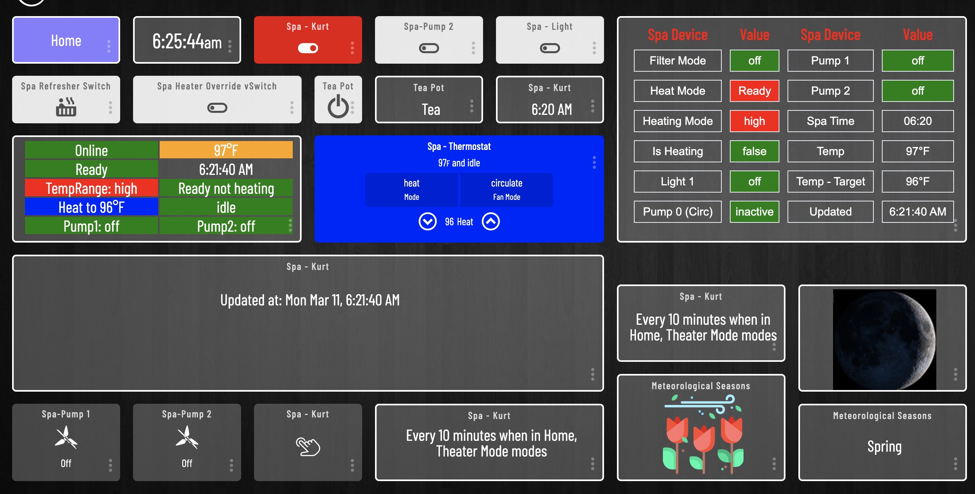Toggle the Spa - Light switch
975x494 pixels.
pos(550,48)
